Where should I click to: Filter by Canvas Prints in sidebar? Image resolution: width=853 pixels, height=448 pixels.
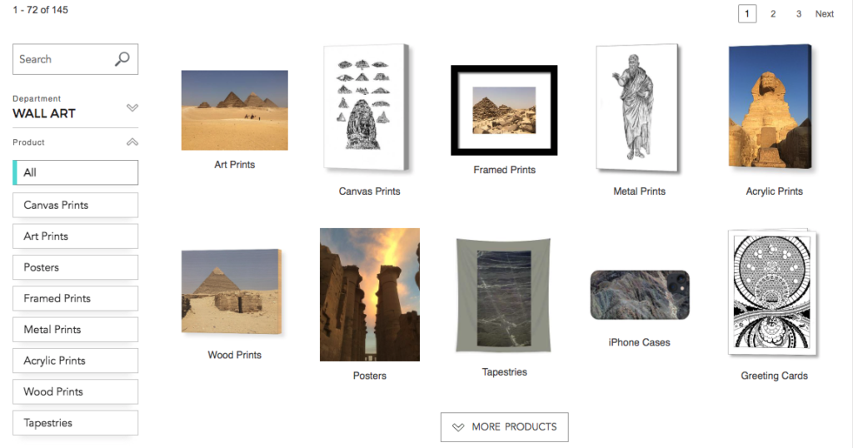coord(76,205)
